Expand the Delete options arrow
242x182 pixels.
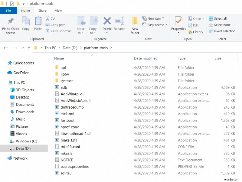107,33
